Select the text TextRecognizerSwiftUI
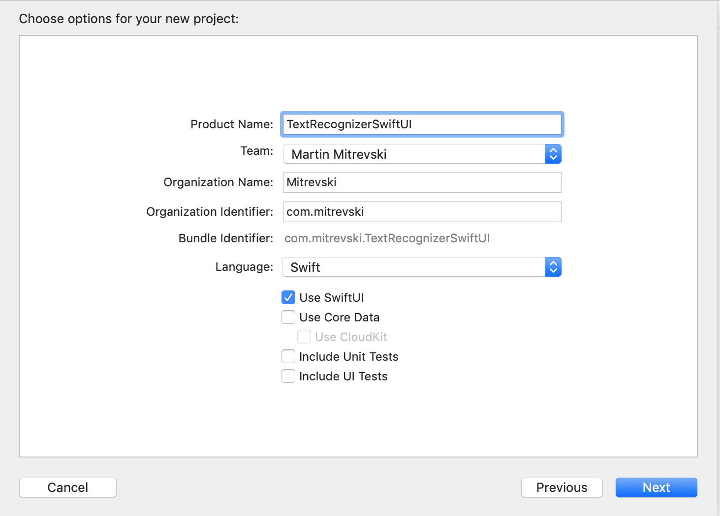 click(349, 124)
